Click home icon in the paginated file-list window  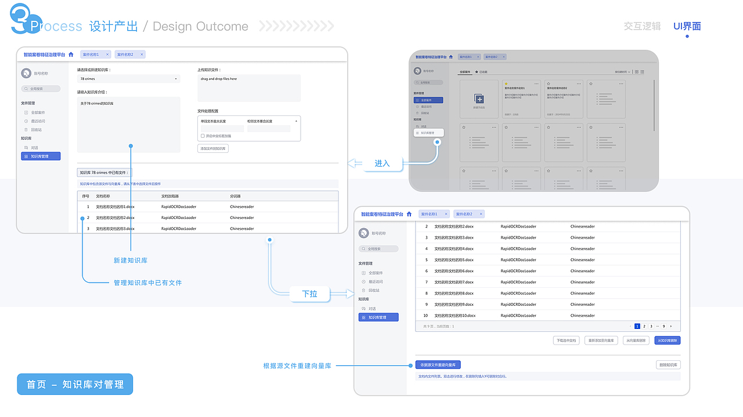409,214
